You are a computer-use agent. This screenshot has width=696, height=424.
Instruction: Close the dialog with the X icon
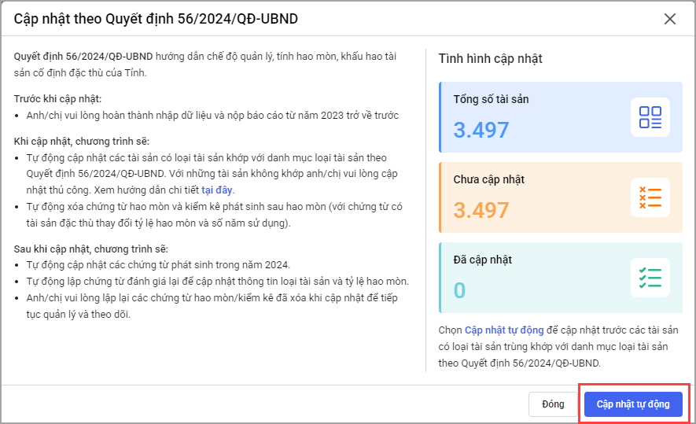[669, 19]
